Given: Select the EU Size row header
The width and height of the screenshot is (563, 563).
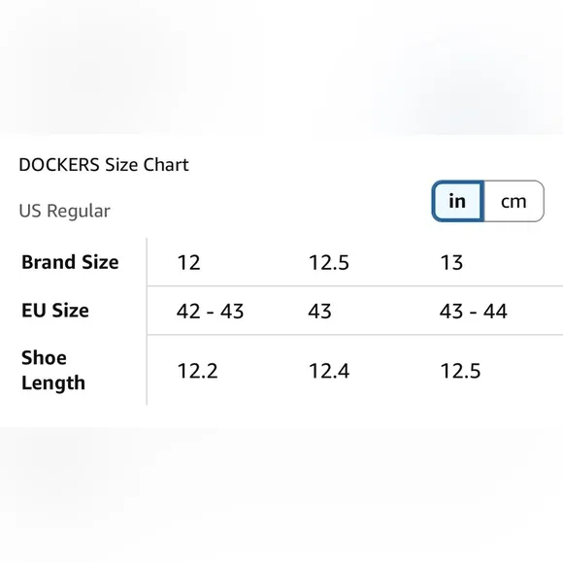Looking at the screenshot, I should click(x=55, y=311).
